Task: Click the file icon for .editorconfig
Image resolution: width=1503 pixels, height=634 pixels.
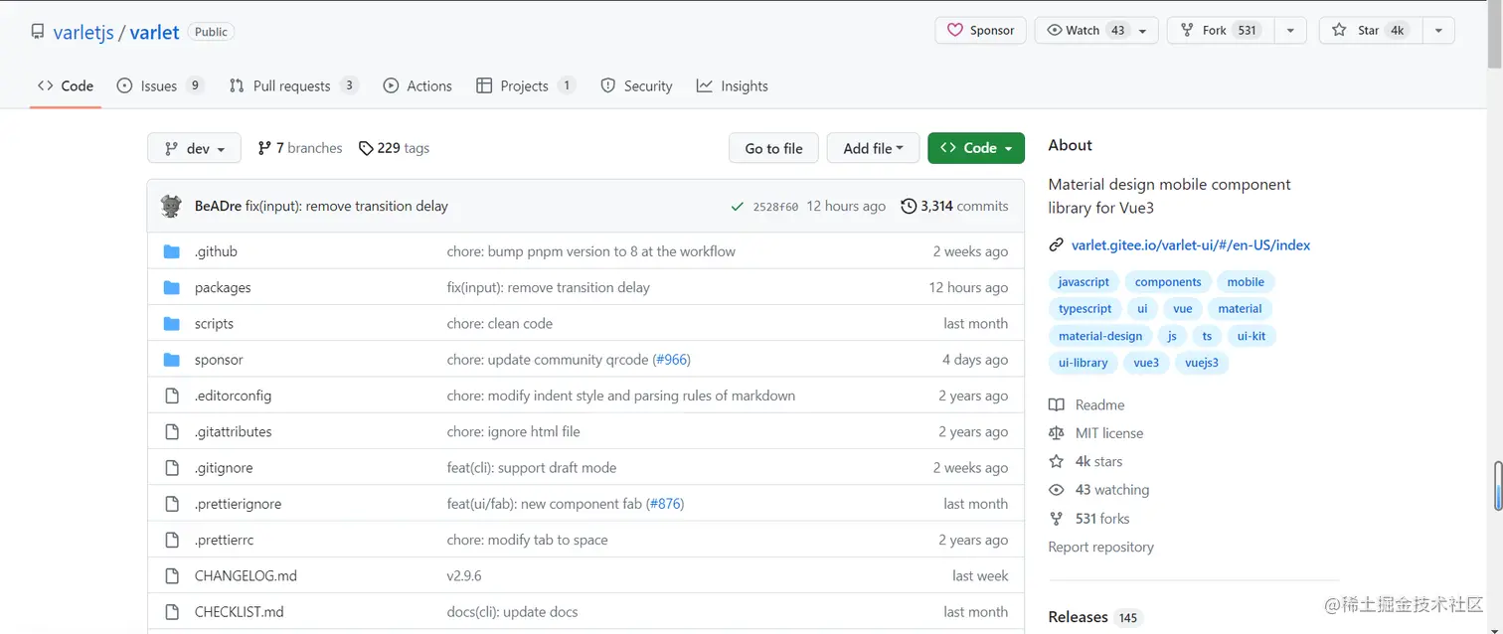Action: click(171, 396)
